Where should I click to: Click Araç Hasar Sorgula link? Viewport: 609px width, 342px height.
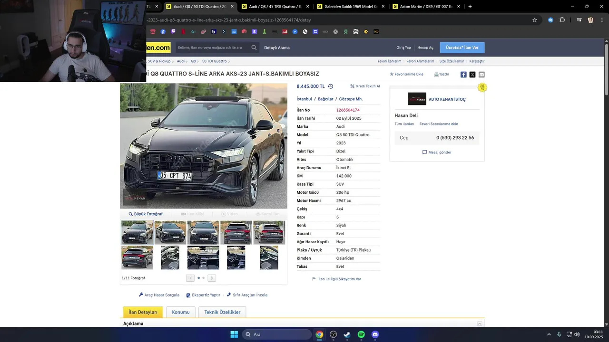(x=159, y=295)
